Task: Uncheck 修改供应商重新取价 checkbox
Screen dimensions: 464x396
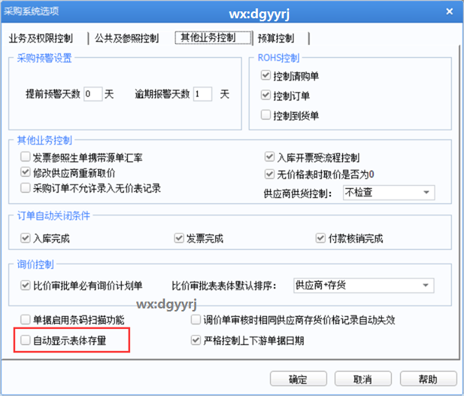Action: click(26, 172)
